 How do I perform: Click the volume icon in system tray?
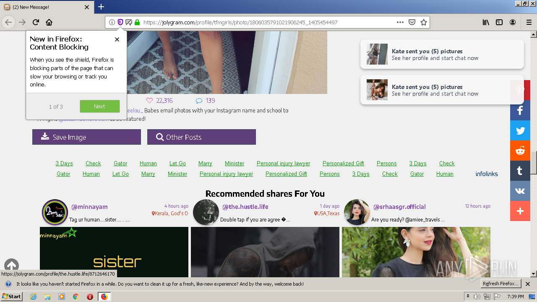477,297
